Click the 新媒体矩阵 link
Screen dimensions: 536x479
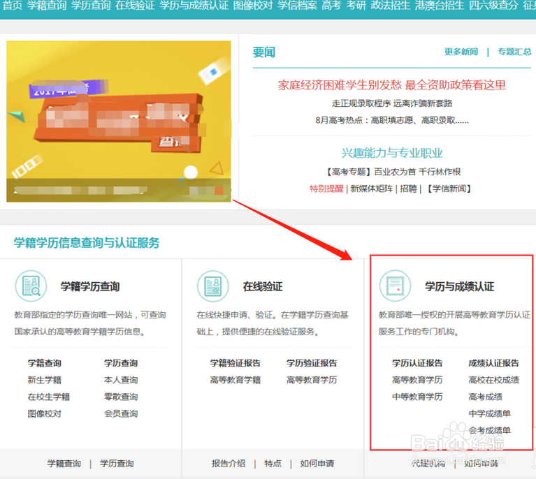pos(372,189)
